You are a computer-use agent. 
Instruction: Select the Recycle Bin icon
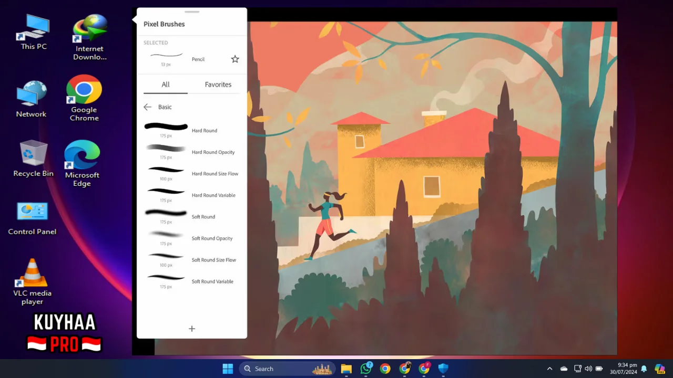(34, 159)
